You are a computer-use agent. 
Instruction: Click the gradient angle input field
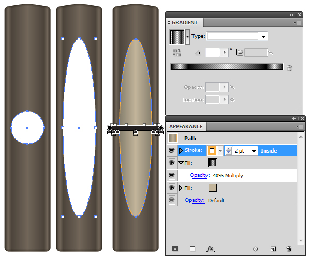pyautogui.click(x=213, y=53)
